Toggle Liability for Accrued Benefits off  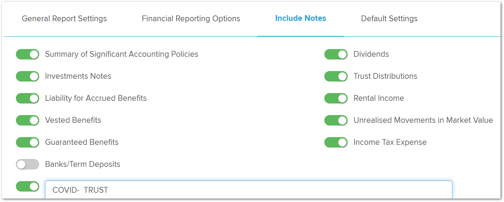coord(28,98)
